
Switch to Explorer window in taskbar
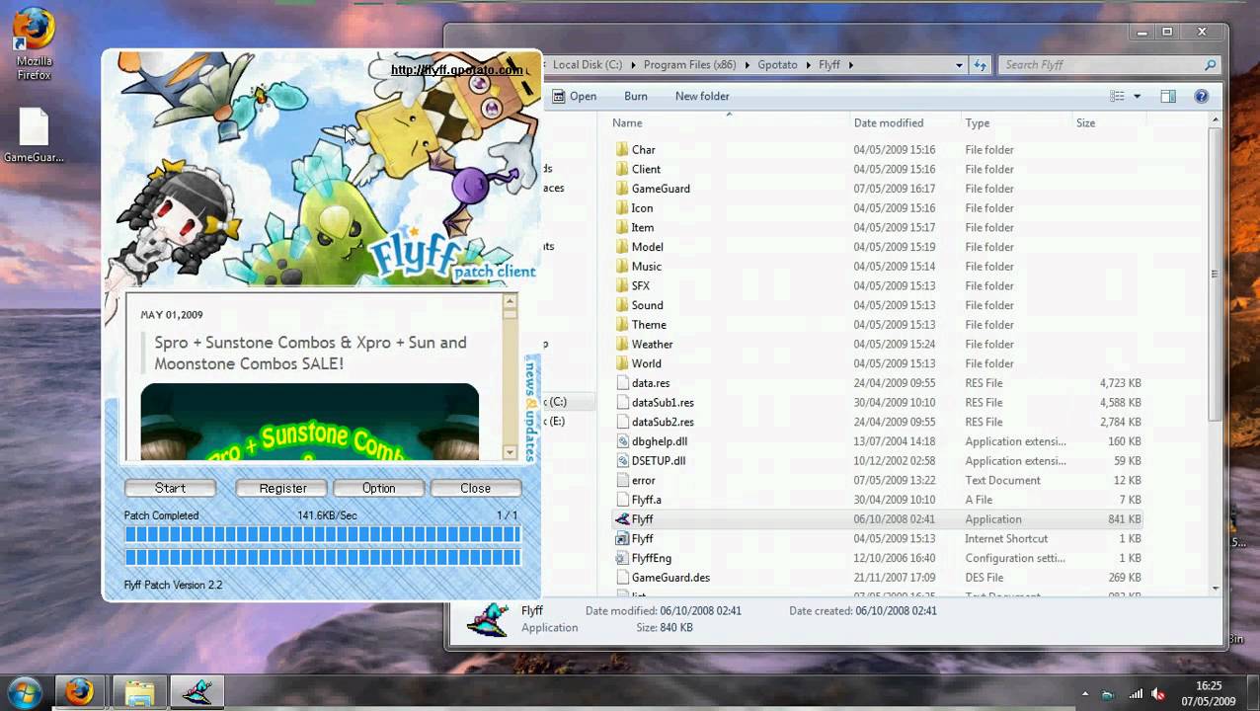pos(139,692)
